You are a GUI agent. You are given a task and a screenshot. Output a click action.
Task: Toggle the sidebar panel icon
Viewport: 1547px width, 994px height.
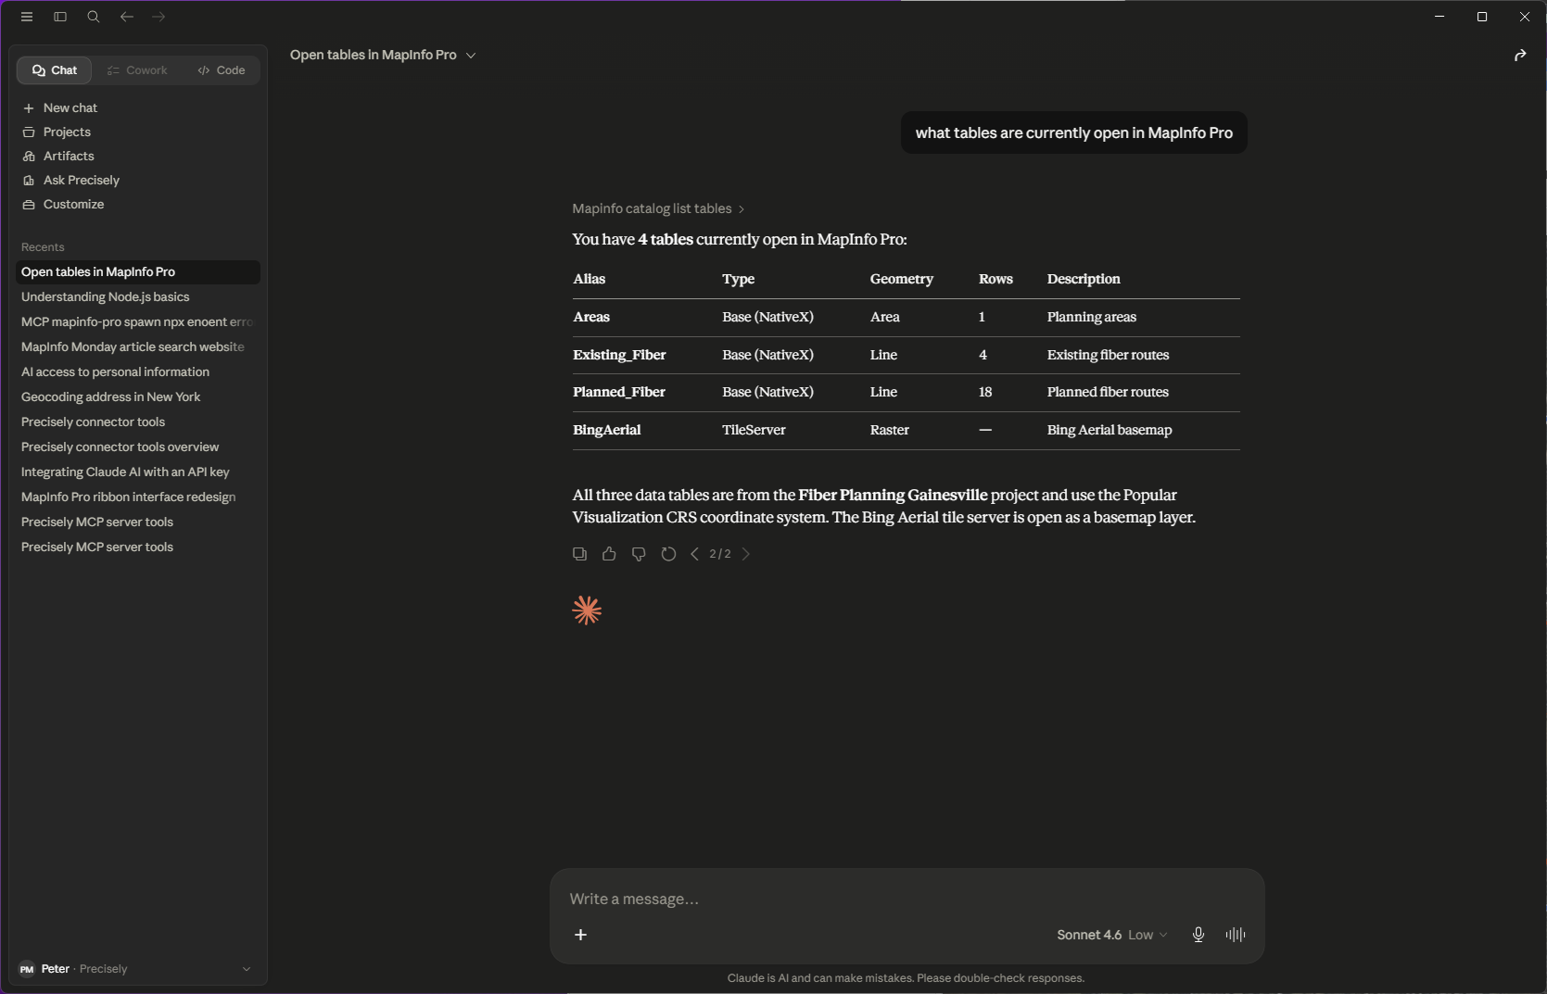click(x=60, y=17)
